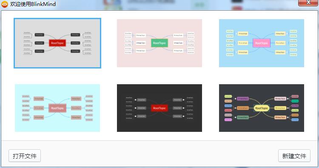
Task: Select the gray theme with red RootTopic
Action: (x=57, y=43)
